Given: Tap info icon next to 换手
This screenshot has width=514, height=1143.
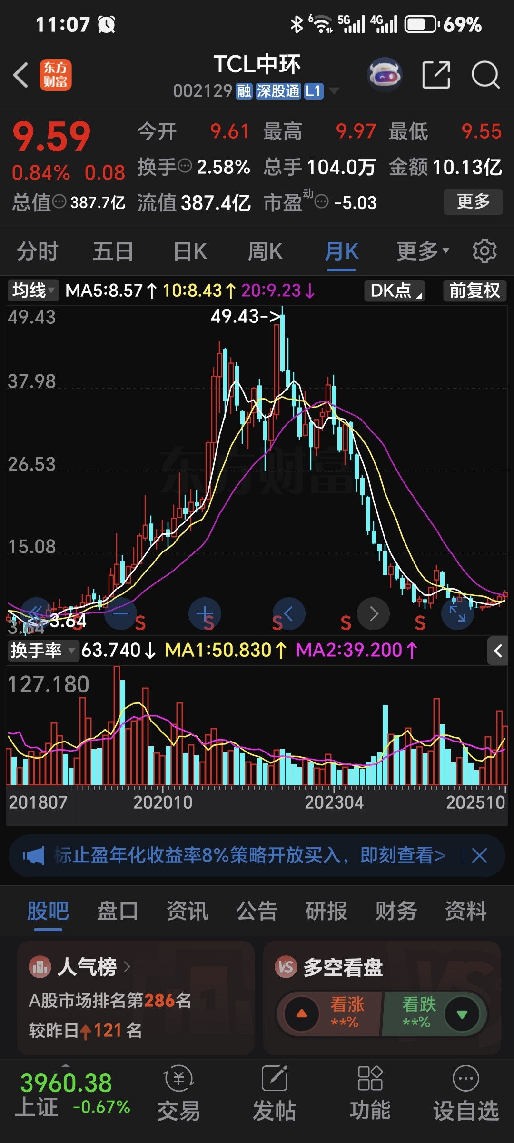Looking at the screenshot, I should pyautogui.click(x=185, y=166).
